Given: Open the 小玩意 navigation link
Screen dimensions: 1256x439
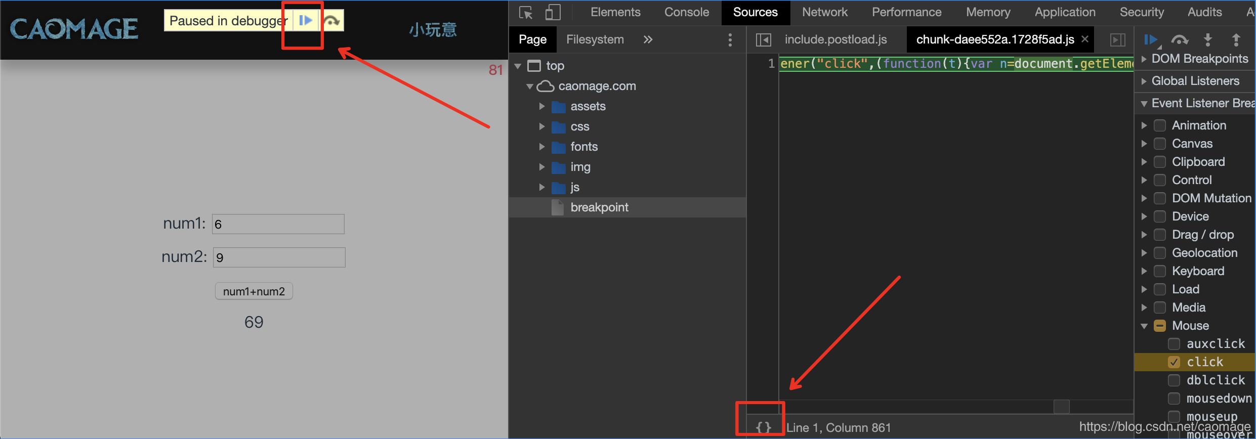Looking at the screenshot, I should point(433,30).
